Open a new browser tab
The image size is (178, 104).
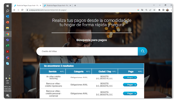(75, 5)
